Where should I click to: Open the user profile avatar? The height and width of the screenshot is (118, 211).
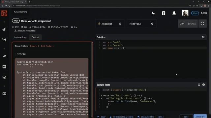(185, 13)
